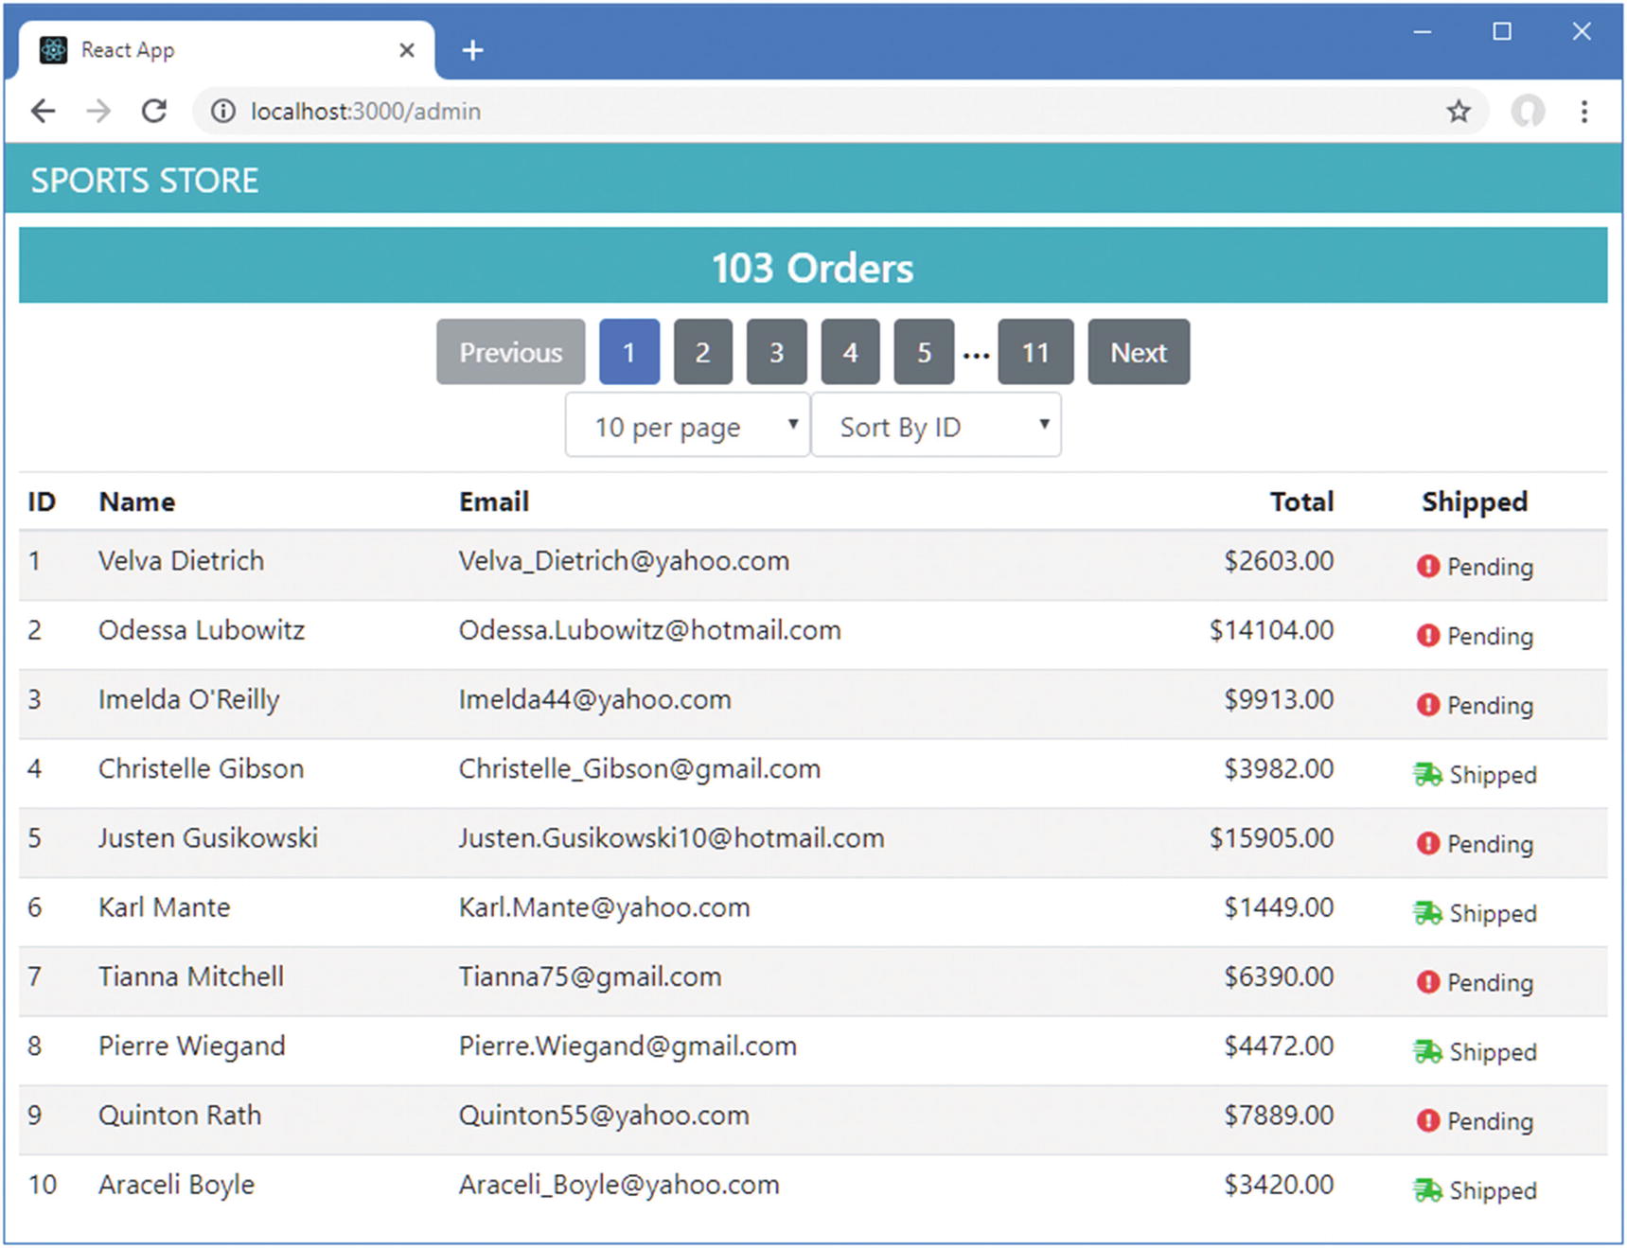Close the React App tab
The image size is (1627, 1248).
point(407,50)
